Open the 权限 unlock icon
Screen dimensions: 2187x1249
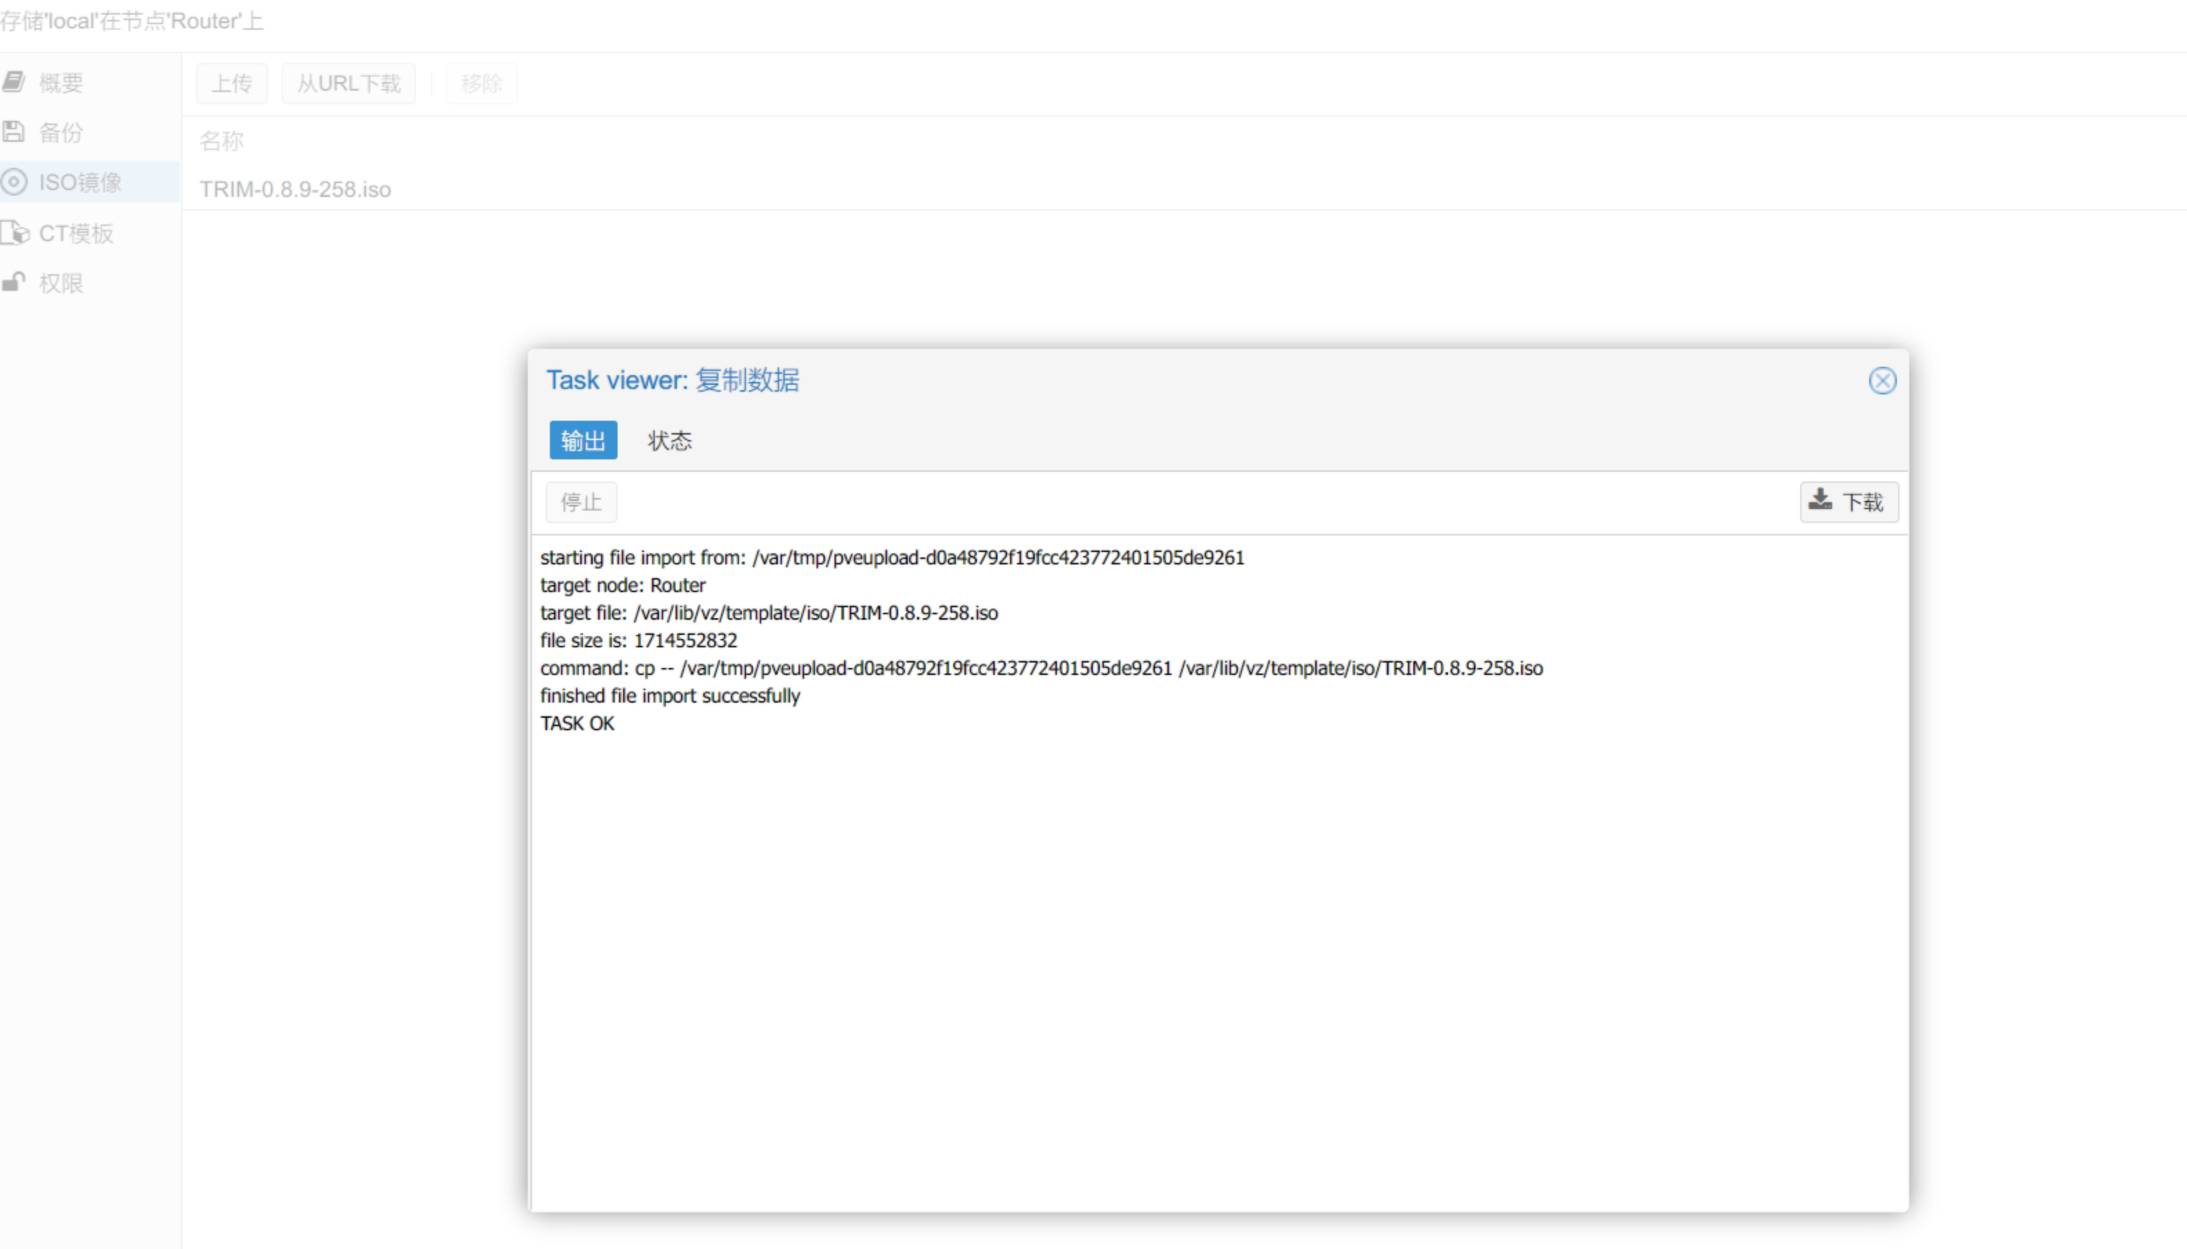(x=14, y=283)
